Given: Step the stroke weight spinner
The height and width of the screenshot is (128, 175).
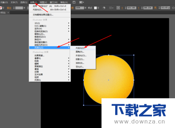Looking at the screenshot, I should (14, 8).
